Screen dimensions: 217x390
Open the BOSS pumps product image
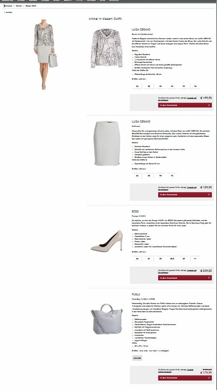(x=107, y=240)
